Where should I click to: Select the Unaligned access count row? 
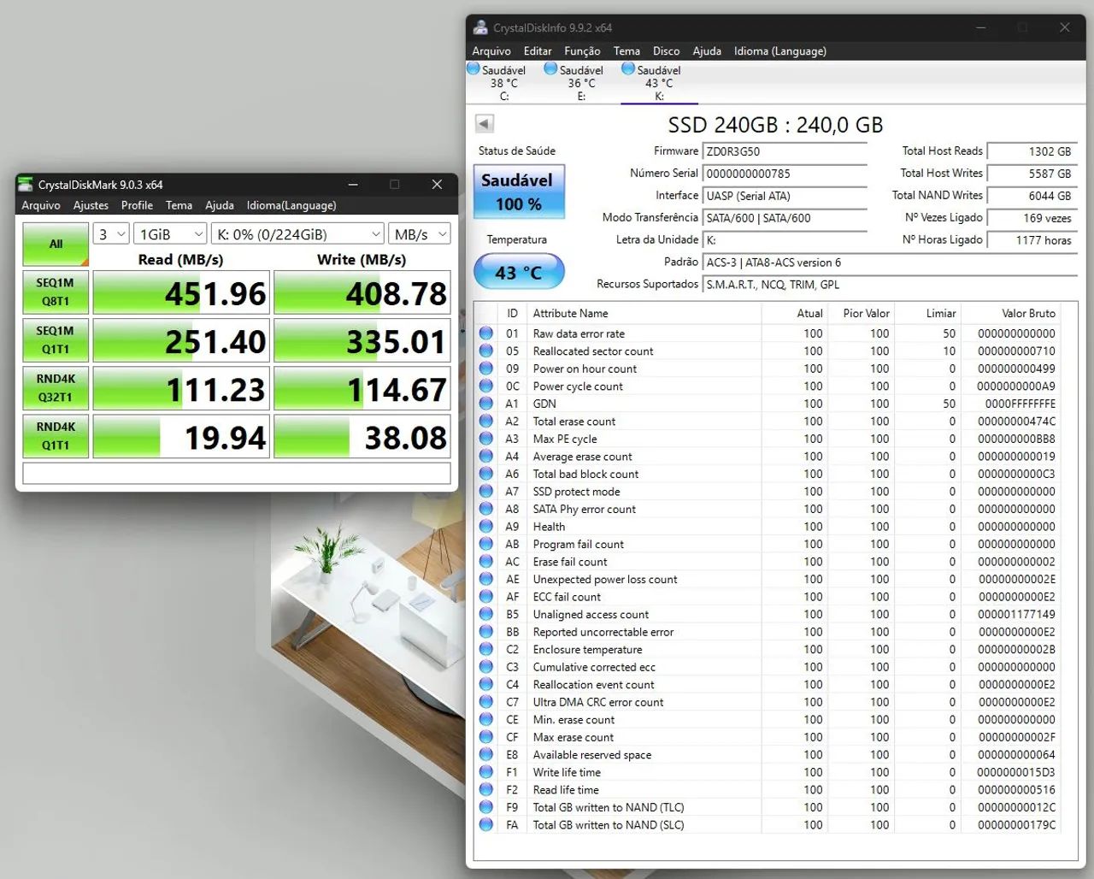coord(768,614)
